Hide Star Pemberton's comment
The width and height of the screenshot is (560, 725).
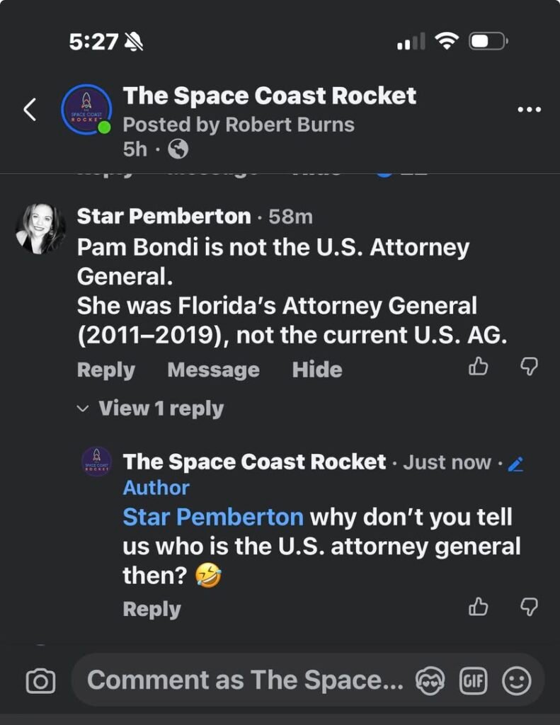pos(316,369)
